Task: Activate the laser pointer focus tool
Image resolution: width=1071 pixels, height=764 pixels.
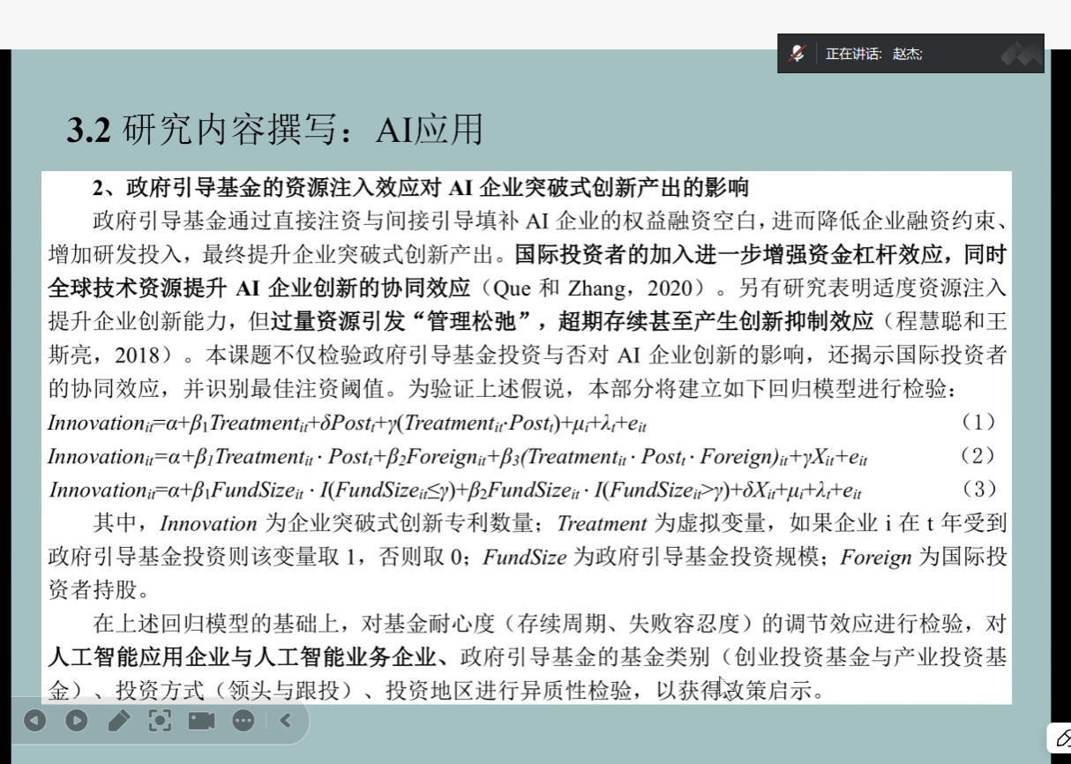Action: [160, 721]
